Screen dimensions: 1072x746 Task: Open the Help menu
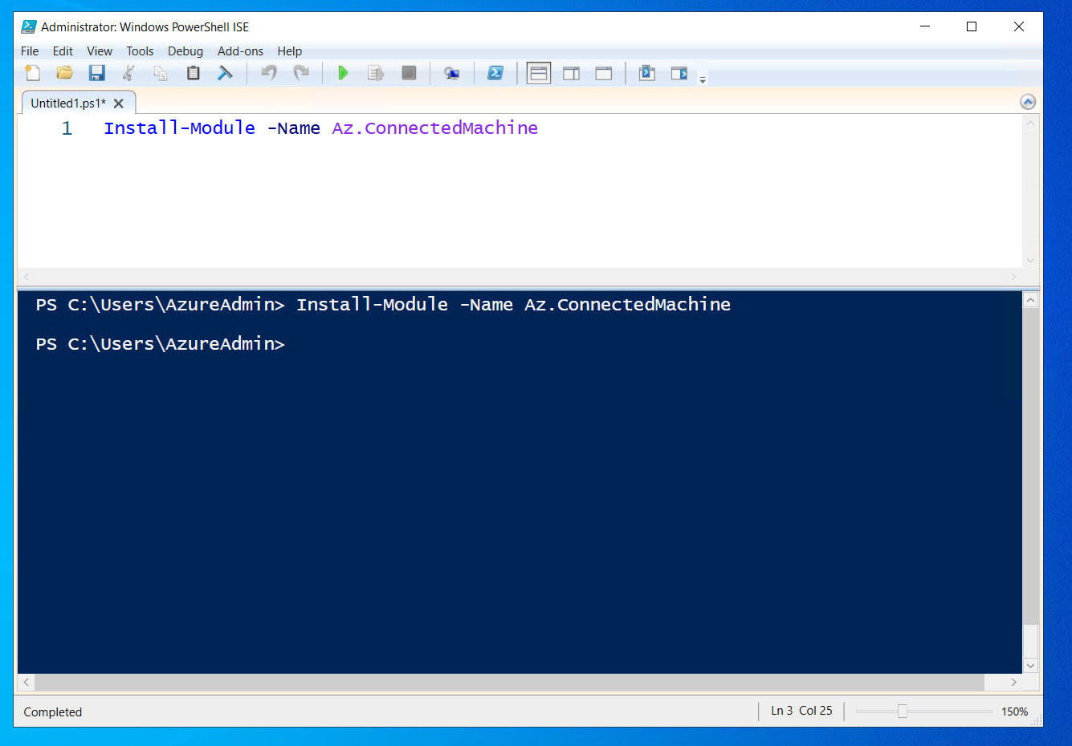click(290, 51)
